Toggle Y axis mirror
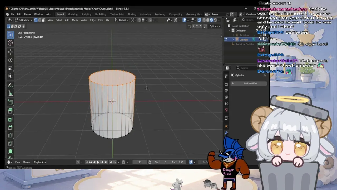 [197, 26]
